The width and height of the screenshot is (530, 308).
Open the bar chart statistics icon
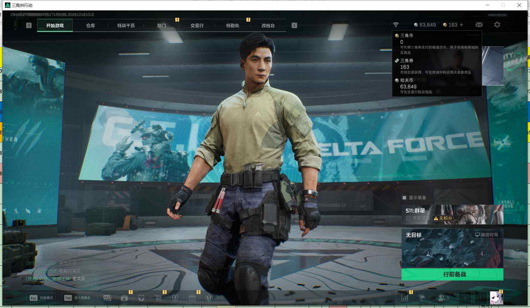point(405,298)
